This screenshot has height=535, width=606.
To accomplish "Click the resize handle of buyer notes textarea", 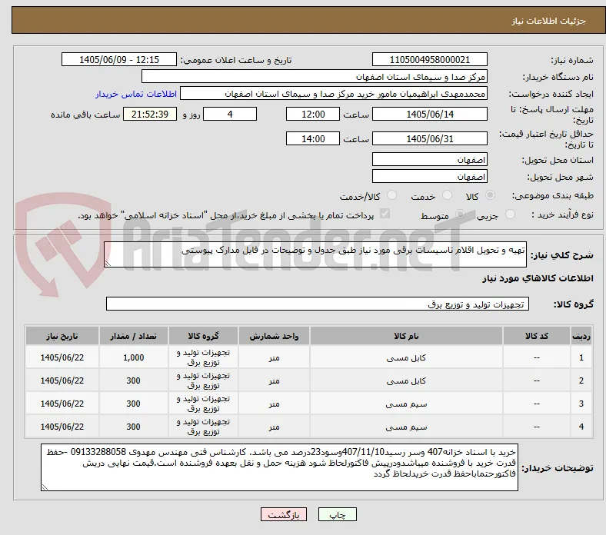I will point(45,487).
